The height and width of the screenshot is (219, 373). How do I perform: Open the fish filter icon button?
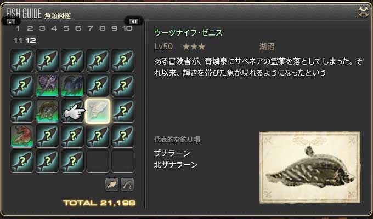[112, 185]
